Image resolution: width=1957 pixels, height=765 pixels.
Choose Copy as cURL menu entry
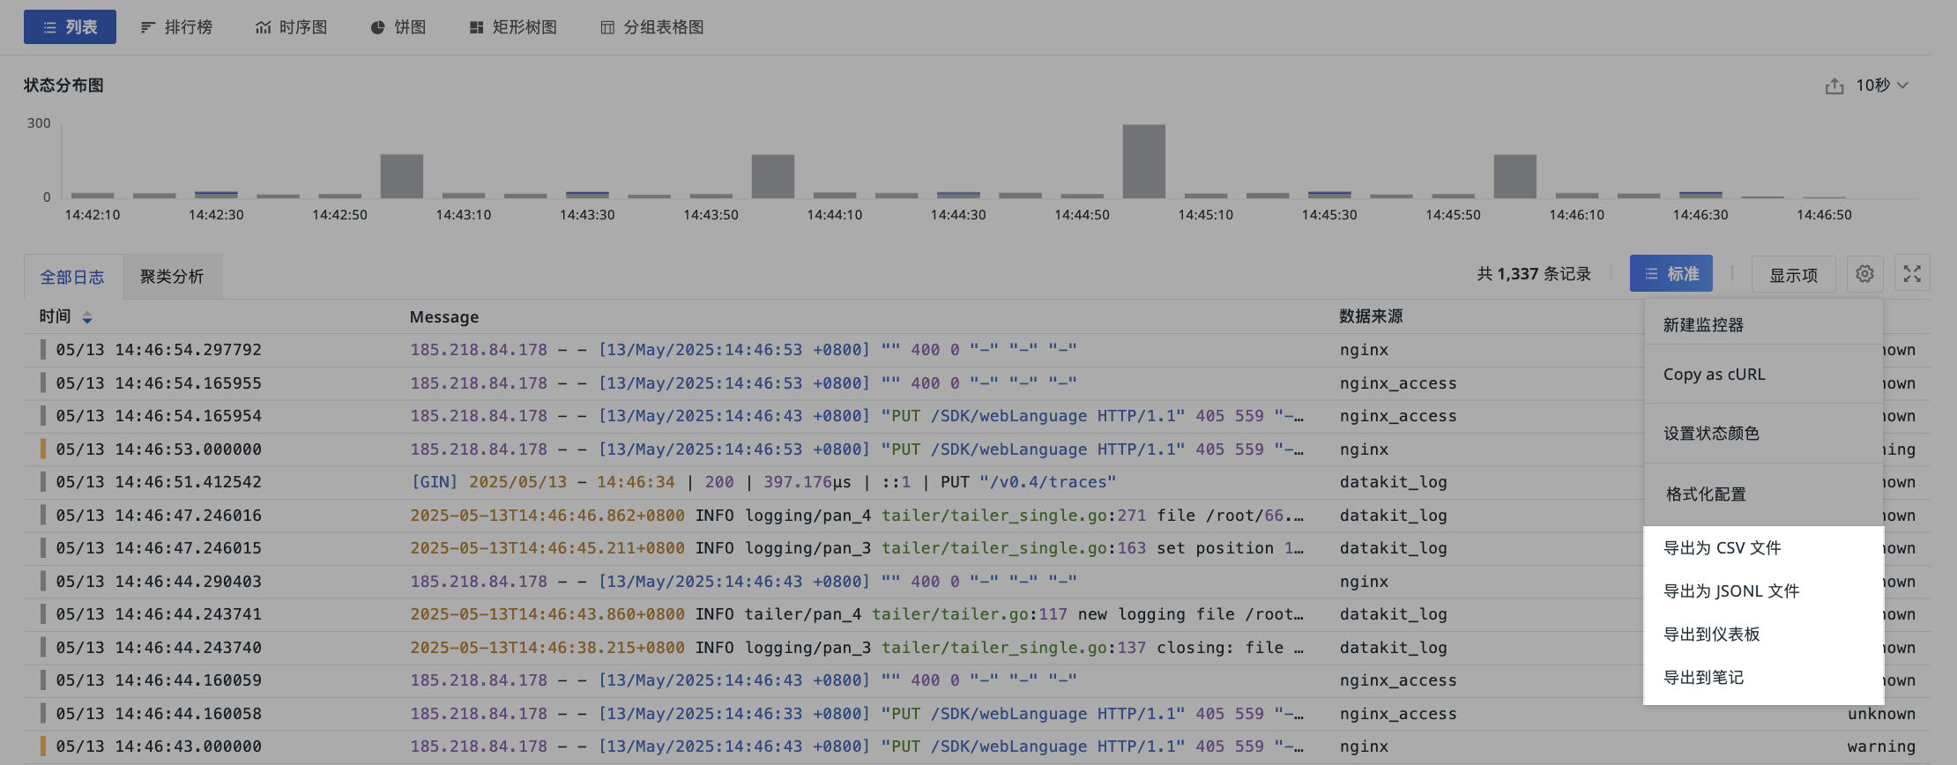point(1763,375)
